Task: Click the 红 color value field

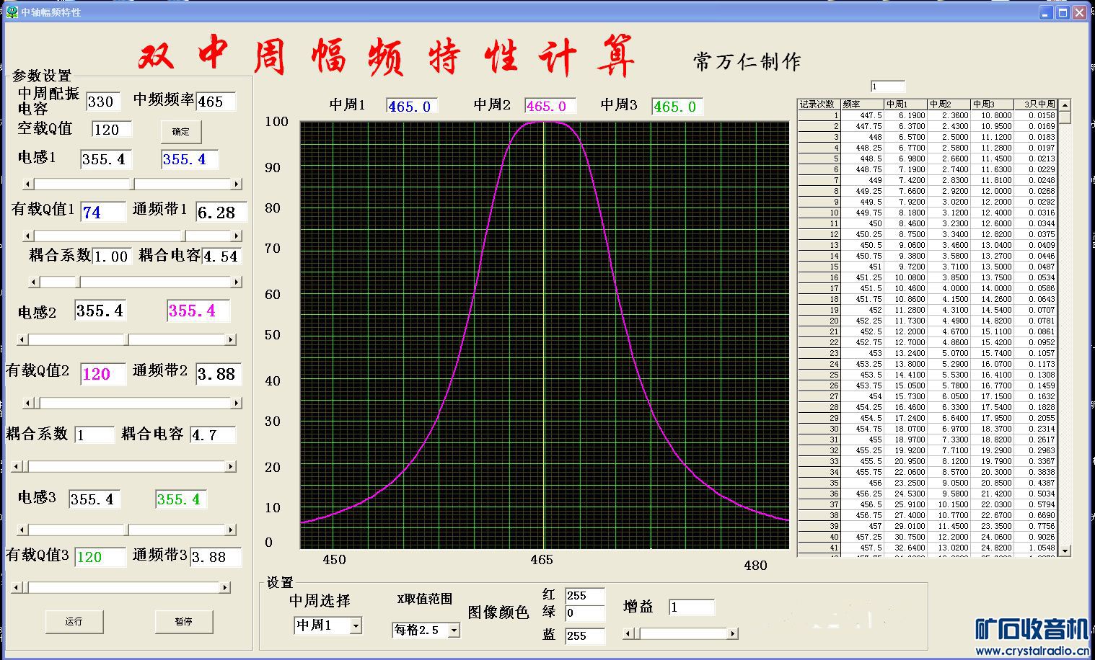Action: (584, 596)
